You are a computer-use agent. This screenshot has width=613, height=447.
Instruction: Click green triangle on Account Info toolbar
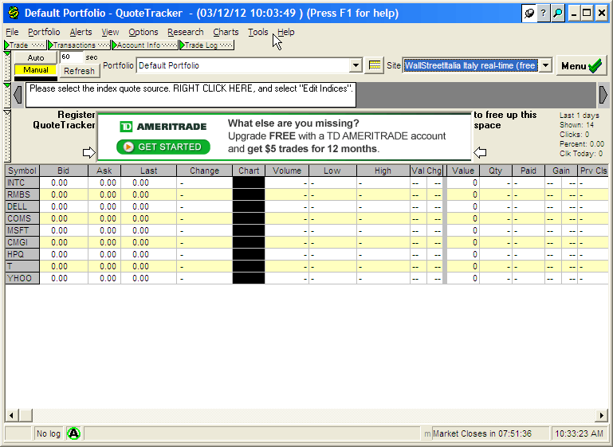114,45
